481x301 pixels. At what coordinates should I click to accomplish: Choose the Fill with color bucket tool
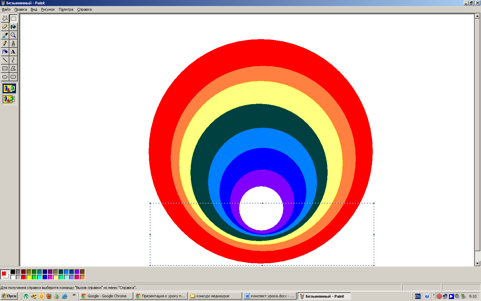[13, 27]
